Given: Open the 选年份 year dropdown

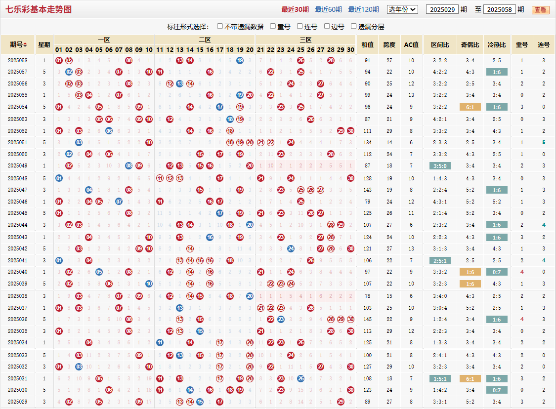Looking at the screenshot, I should coord(402,9).
